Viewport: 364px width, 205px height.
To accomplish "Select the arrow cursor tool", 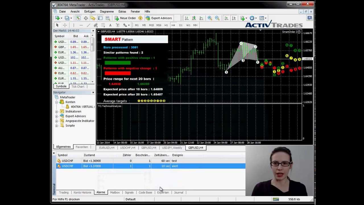I will click(x=57, y=25).
